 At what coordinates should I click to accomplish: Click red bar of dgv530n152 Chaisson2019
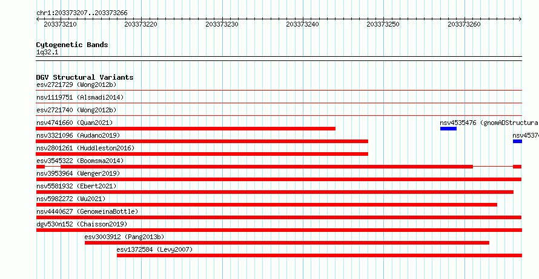279,230
